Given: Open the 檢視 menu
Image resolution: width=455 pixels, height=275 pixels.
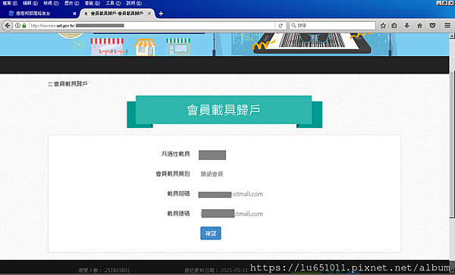Looking at the screenshot, I should coord(51,3).
